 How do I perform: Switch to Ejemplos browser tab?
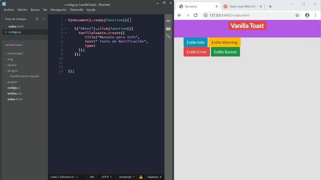pos(198,6)
